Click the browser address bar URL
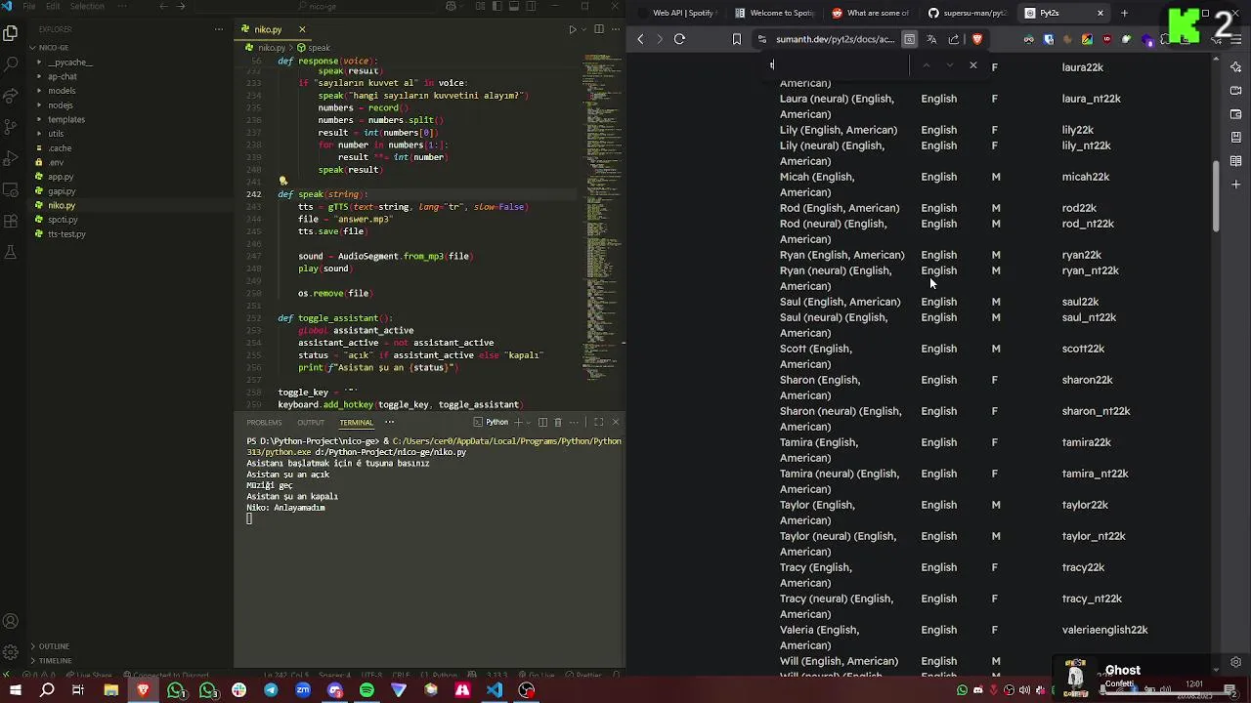1251x703 pixels. point(835,39)
